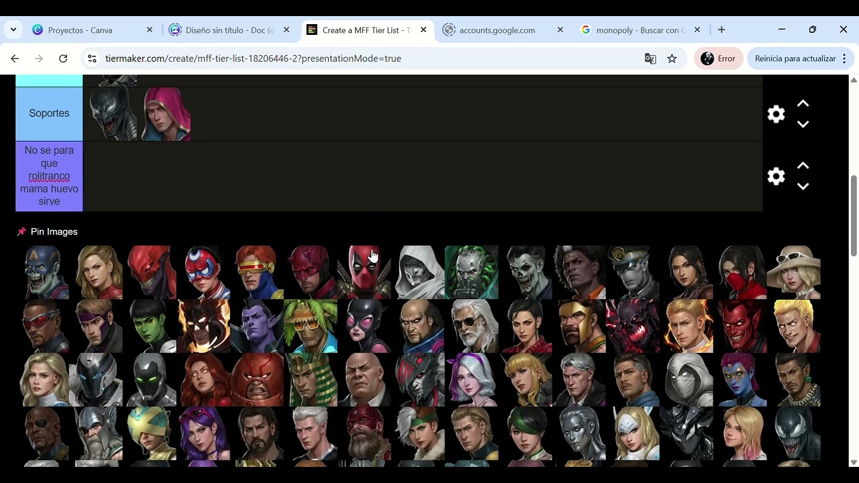This screenshot has width=859, height=483.
Task: Go back to previous page
Action: [15, 58]
